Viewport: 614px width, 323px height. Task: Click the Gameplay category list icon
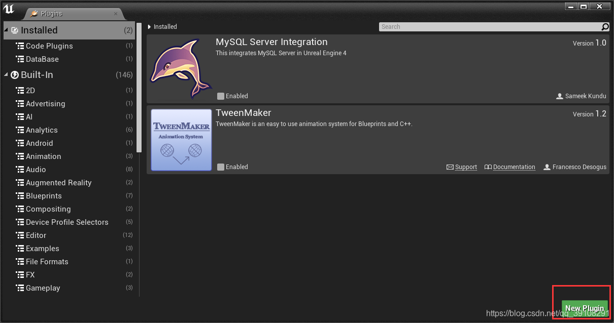tap(20, 288)
